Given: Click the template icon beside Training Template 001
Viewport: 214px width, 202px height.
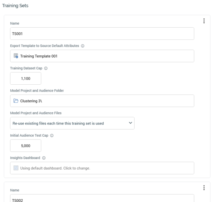Looking at the screenshot, I should tap(16, 56).
